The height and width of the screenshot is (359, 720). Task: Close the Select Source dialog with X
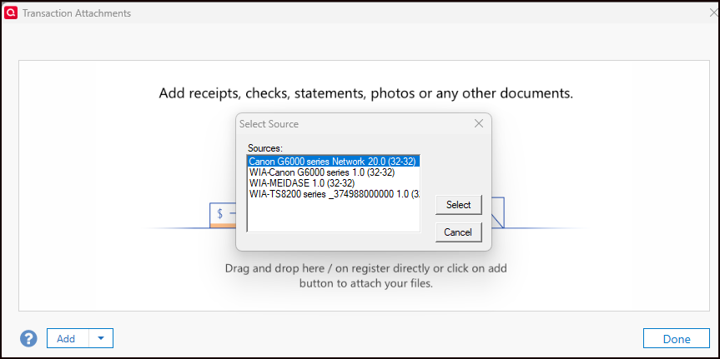point(478,123)
